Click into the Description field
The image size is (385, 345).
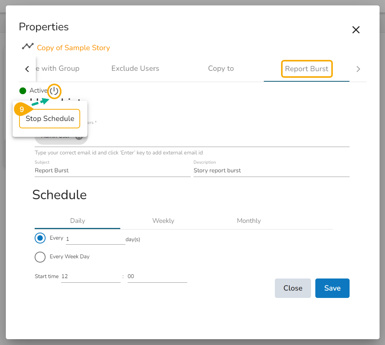pyautogui.click(x=271, y=170)
